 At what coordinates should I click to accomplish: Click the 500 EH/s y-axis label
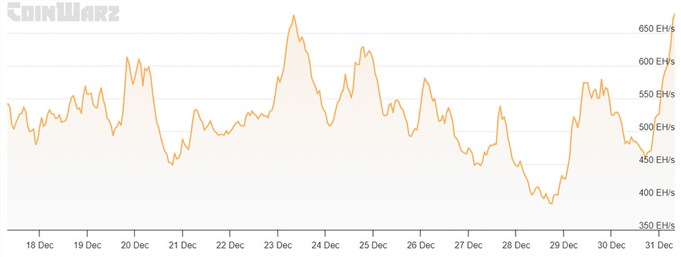[x=657, y=127]
